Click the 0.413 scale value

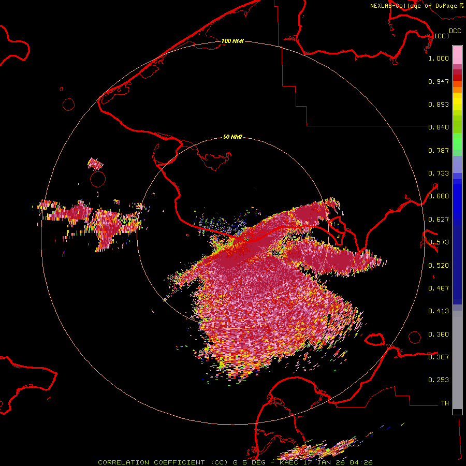tap(439, 311)
